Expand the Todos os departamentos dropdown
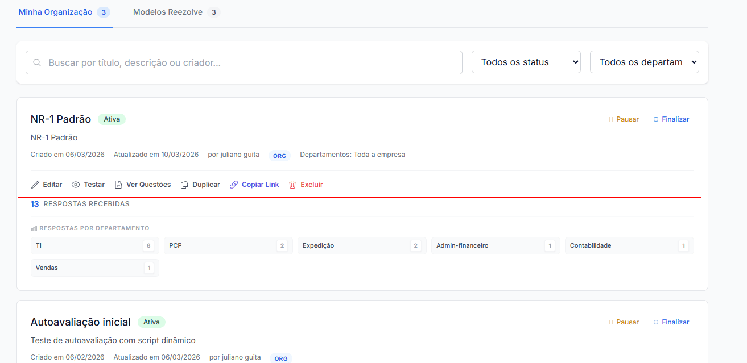The width and height of the screenshot is (747, 363). click(644, 62)
